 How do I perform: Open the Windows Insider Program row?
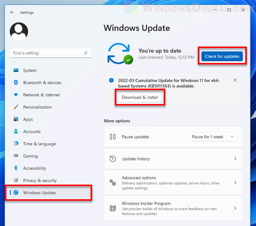point(173,208)
